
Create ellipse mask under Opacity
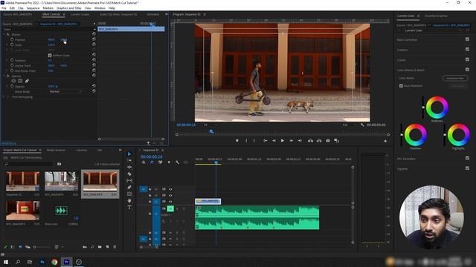click(x=13, y=81)
